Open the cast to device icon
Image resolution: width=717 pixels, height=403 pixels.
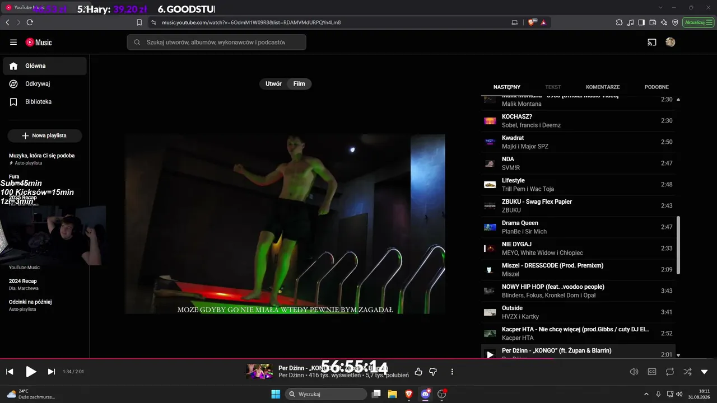(652, 43)
